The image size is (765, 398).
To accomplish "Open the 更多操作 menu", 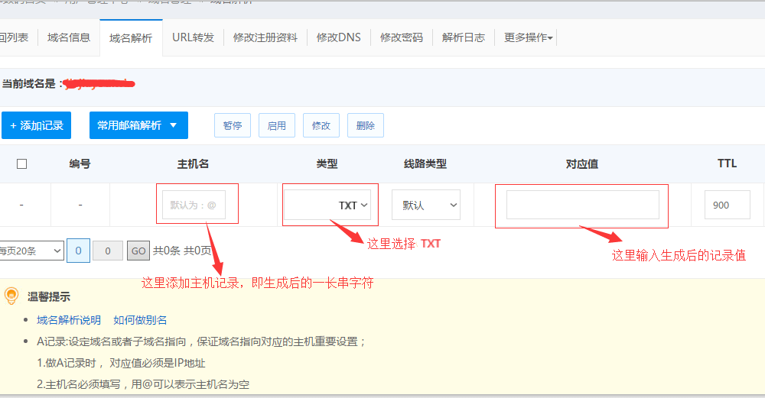I will pos(528,37).
